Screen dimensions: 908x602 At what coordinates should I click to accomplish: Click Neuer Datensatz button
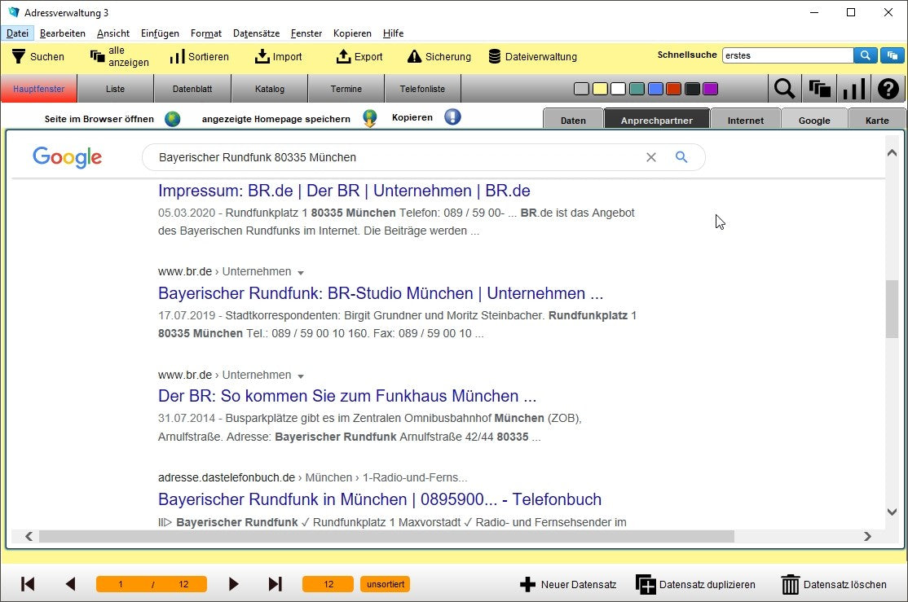click(568, 584)
